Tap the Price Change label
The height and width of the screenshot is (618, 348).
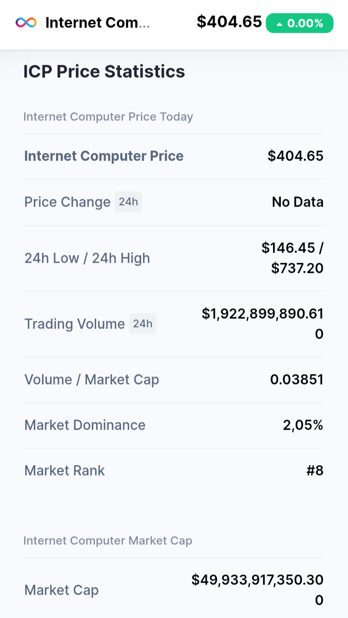point(68,202)
